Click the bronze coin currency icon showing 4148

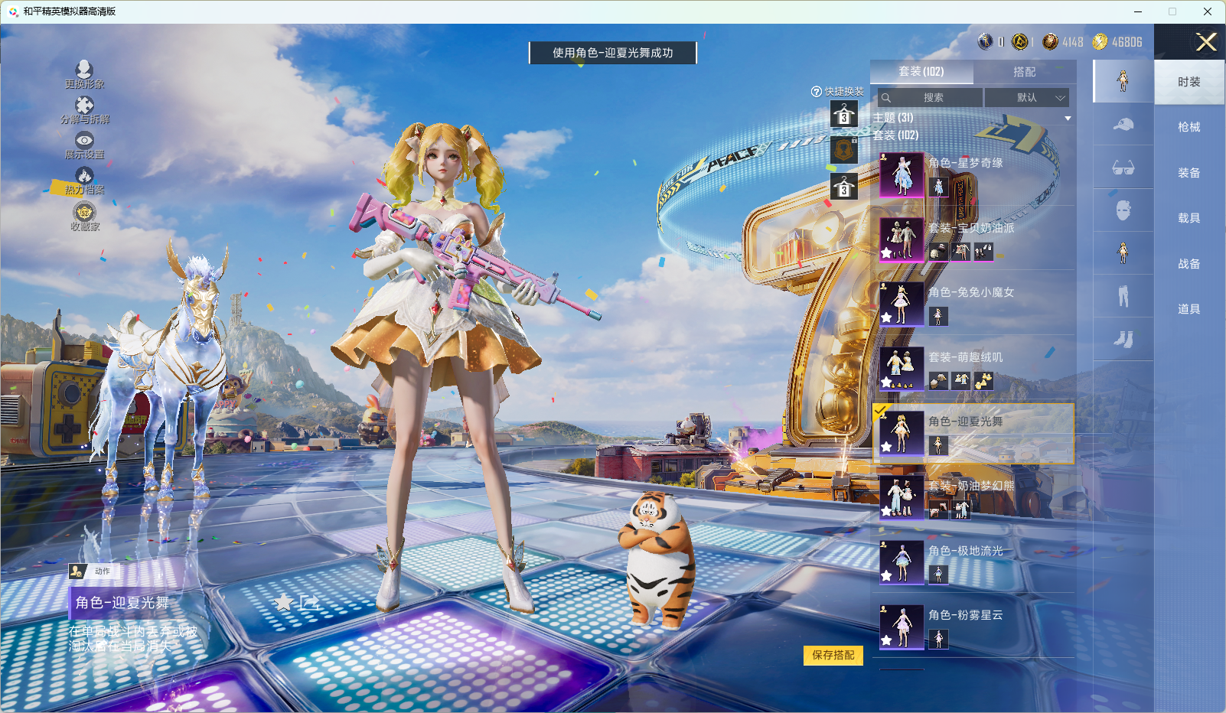(1050, 41)
